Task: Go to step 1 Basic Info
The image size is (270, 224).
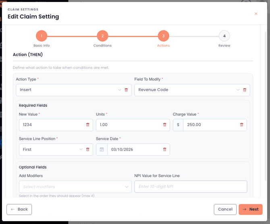Action: point(42,36)
